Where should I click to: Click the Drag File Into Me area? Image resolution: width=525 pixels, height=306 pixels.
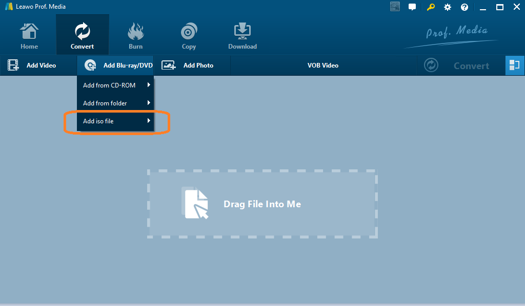pyautogui.click(x=262, y=204)
